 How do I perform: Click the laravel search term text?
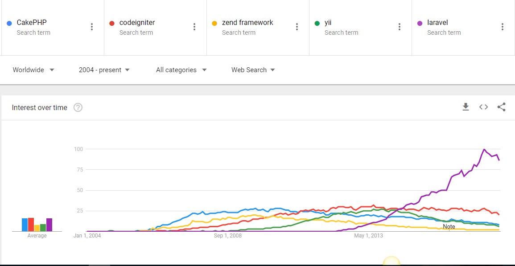click(x=437, y=23)
